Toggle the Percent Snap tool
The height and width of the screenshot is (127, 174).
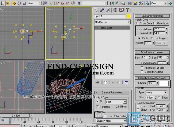(67, 3)
